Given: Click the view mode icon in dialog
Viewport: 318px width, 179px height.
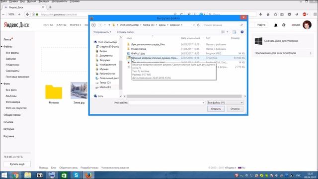Looking at the screenshot, I should tap(223, 32).
